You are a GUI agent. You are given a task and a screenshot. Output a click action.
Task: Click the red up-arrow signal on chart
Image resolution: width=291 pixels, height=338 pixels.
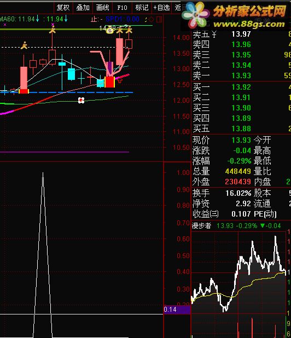pyautogui.click(x=120, y=80)
